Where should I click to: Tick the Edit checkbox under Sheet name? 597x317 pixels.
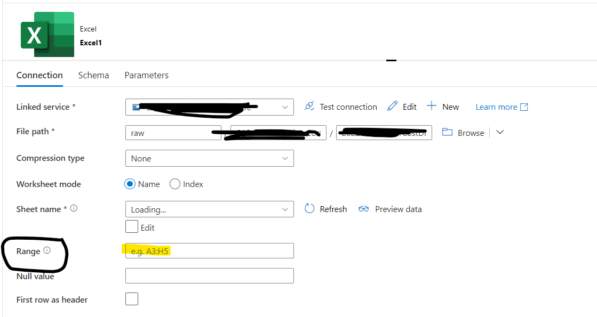132,226
